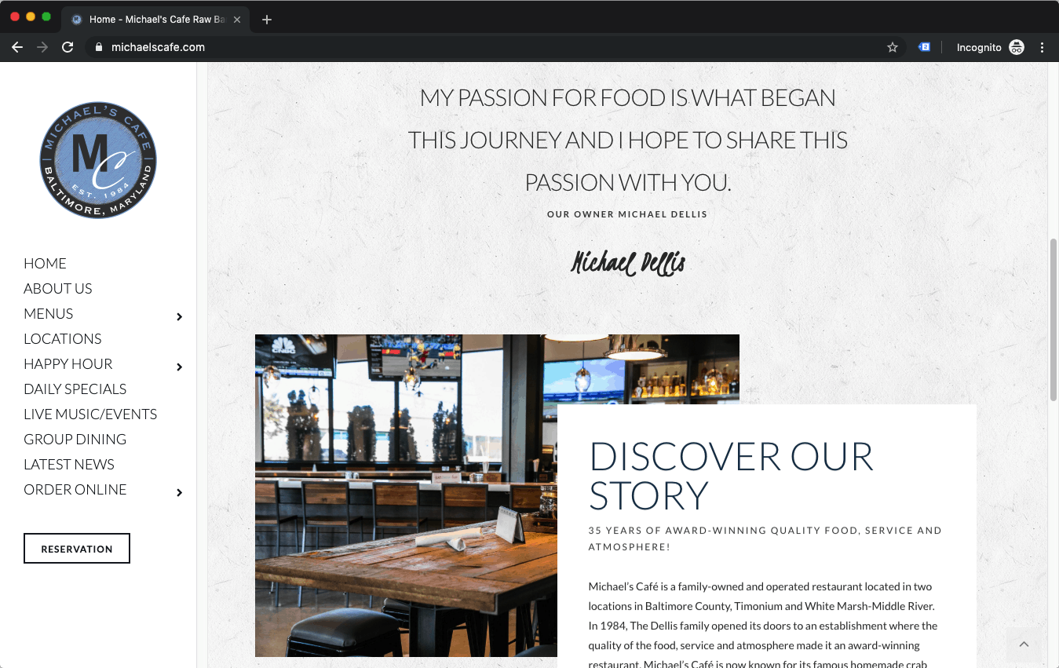Click the Michael's Cafe circular logo

pyautogui.click(x=98, y=160)
